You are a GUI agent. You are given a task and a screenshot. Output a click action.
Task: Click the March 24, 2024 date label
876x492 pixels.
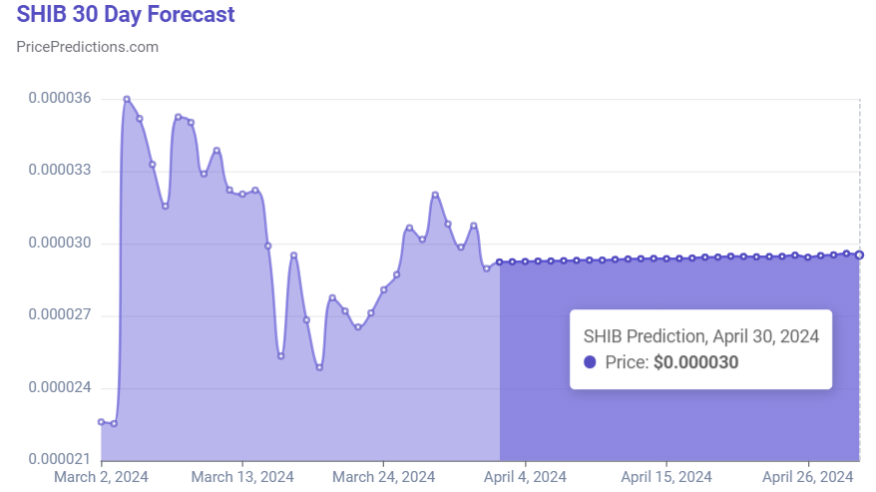pyautogui.click(x=383, y=477)
